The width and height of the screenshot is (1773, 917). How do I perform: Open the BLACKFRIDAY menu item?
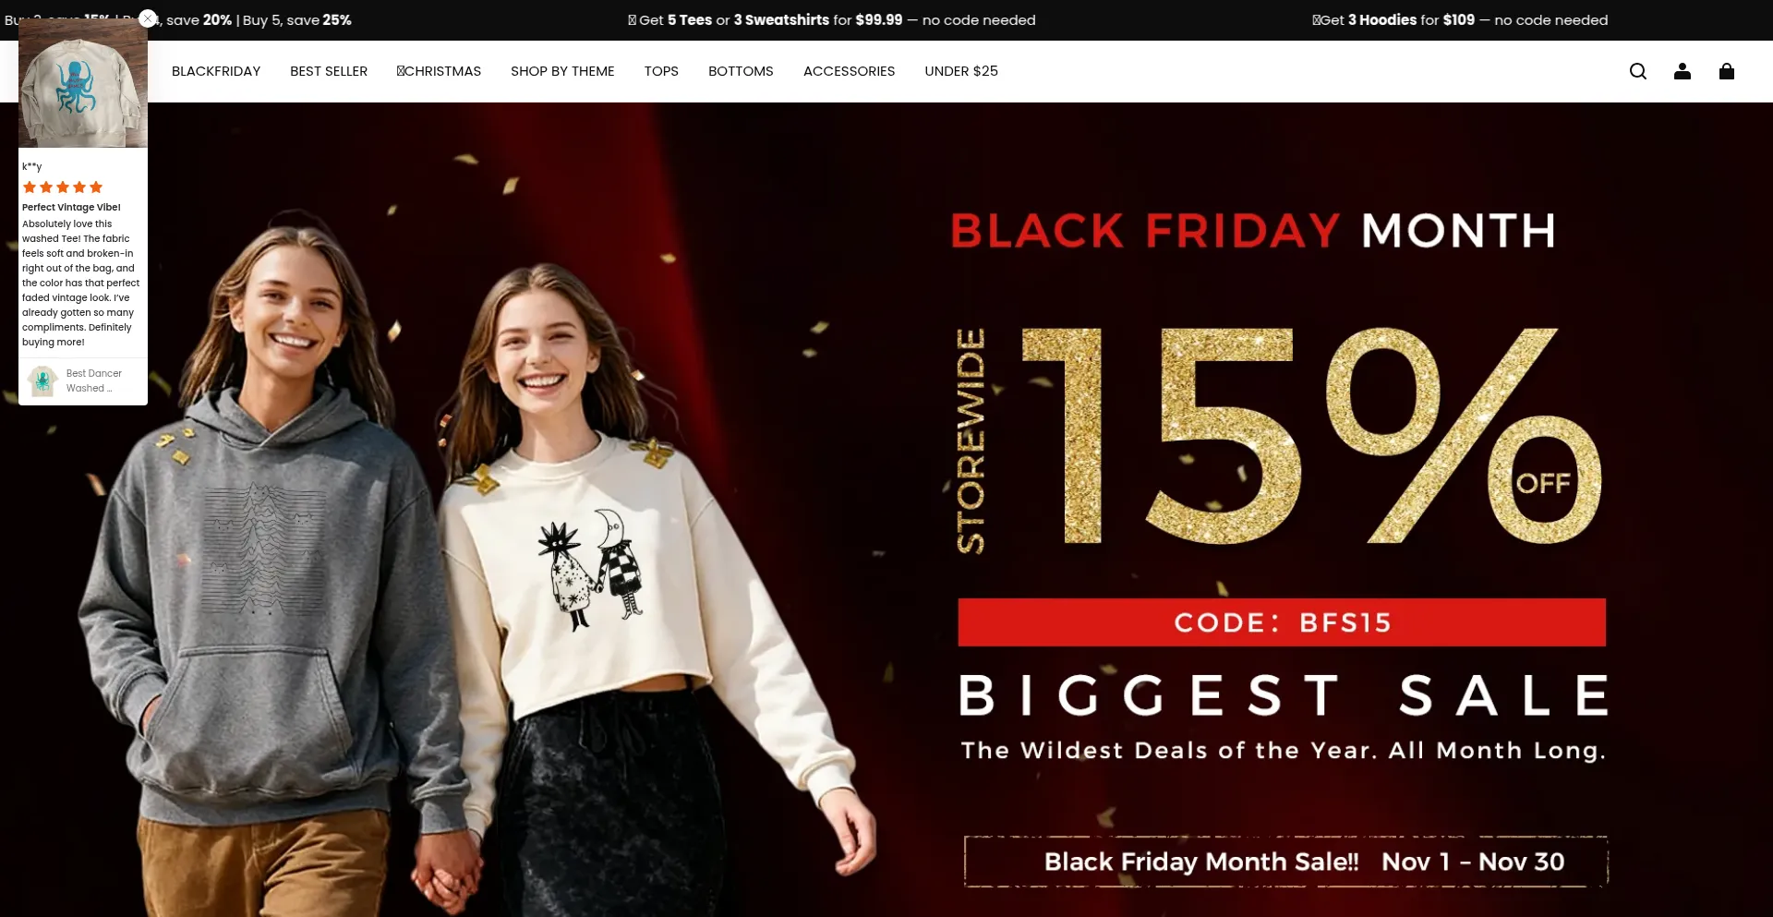pos(216,71)
